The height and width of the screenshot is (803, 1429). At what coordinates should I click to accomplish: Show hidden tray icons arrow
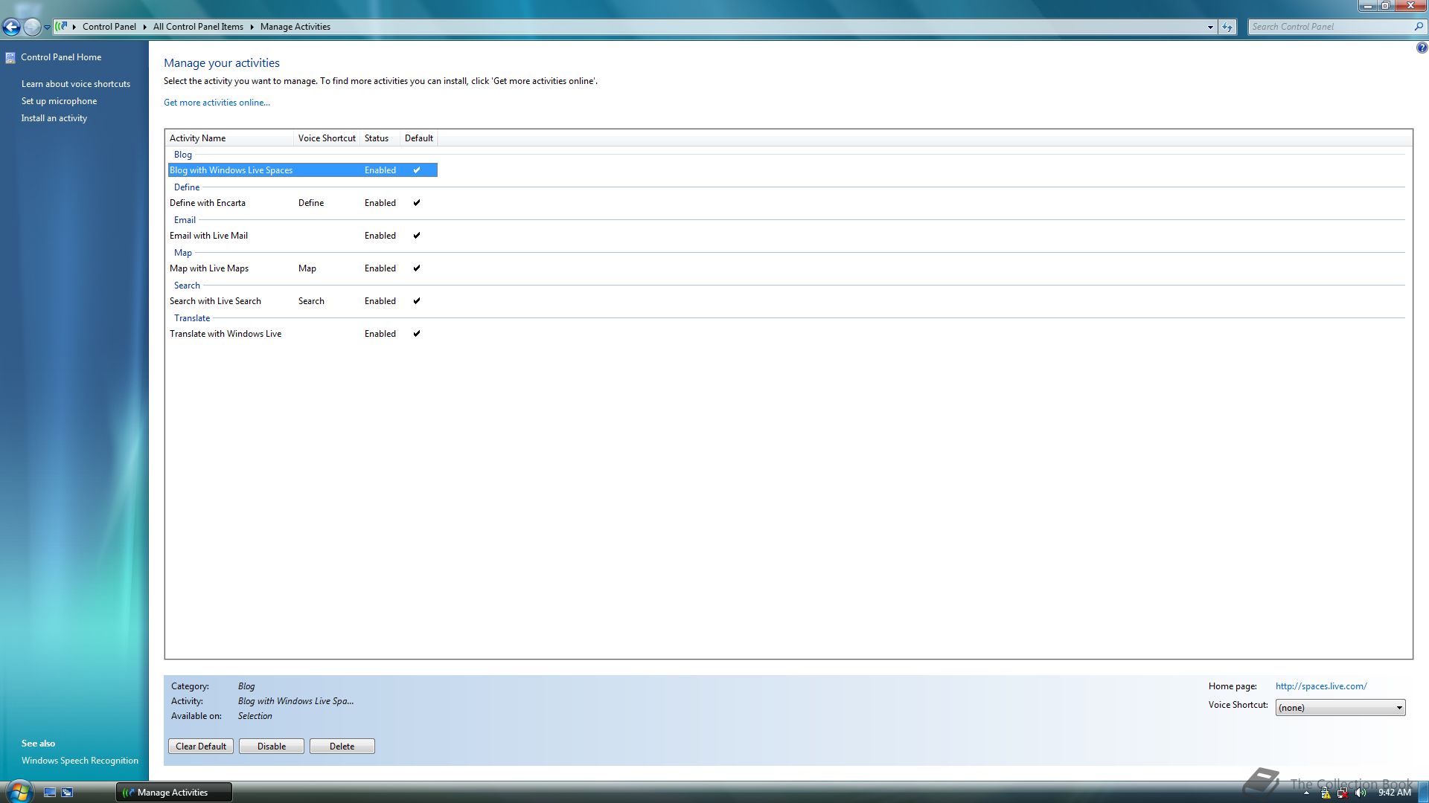tap(1306, 793)
